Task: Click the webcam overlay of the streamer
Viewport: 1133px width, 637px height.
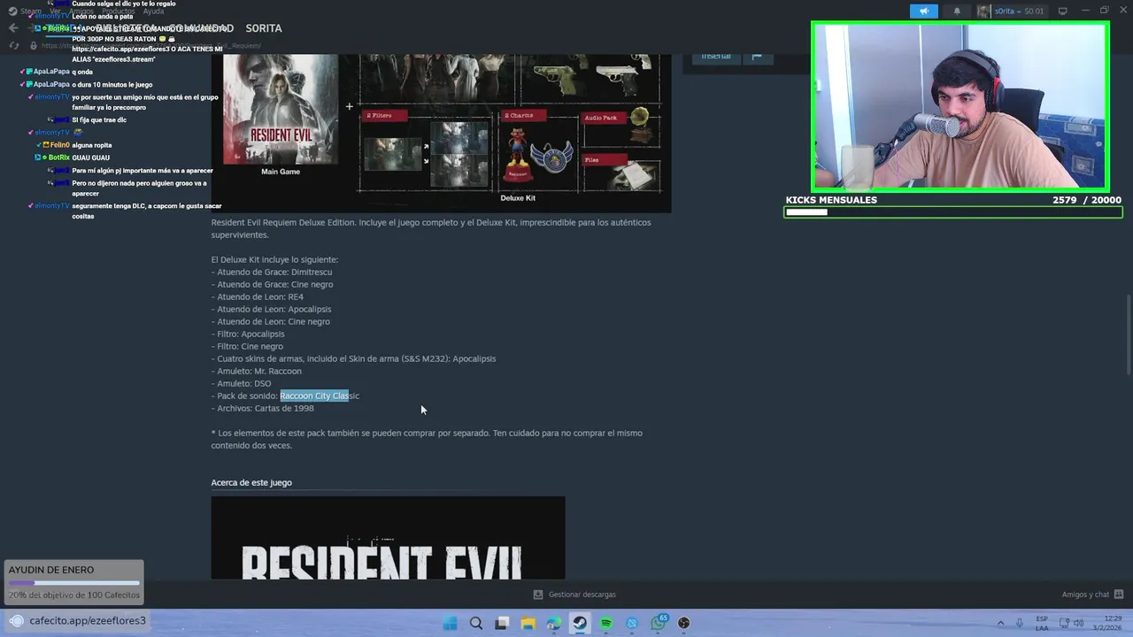Action: pyautogui.click(x=960, y=106)
